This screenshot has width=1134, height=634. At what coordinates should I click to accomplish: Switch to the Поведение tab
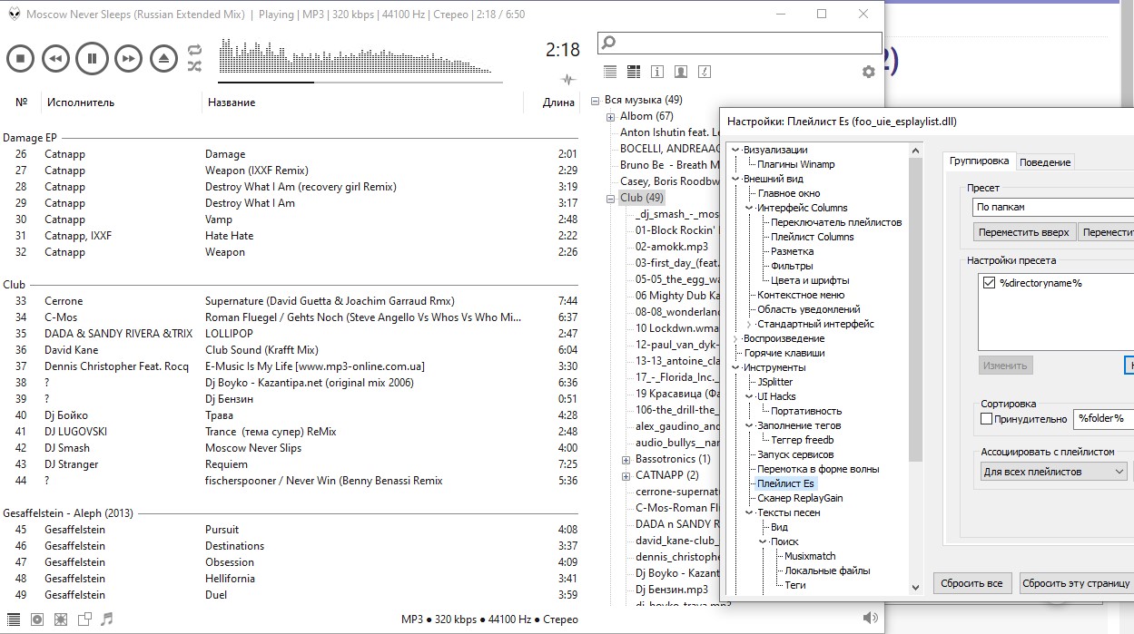click(1045, 162)
